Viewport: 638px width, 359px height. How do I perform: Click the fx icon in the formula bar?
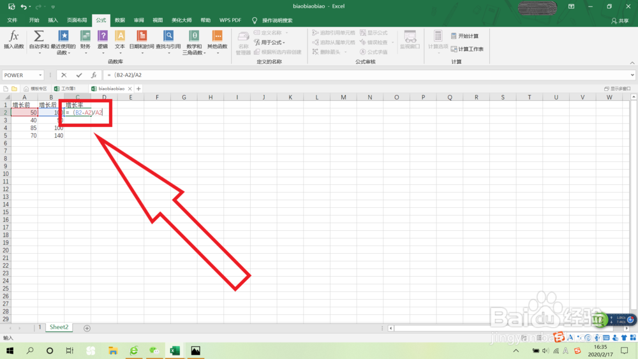coord(94,75)
